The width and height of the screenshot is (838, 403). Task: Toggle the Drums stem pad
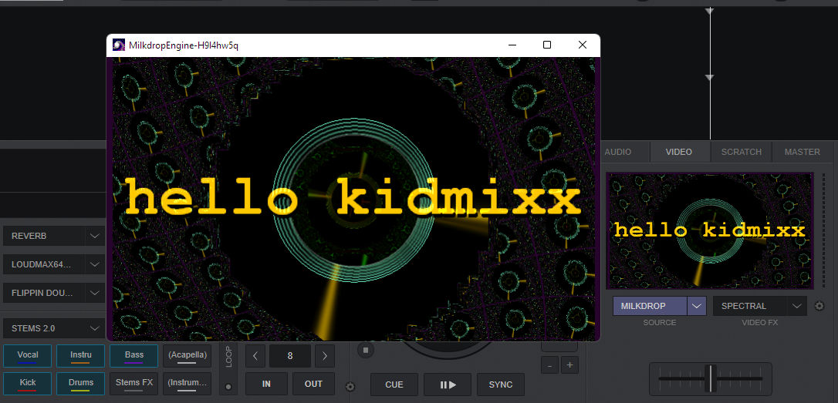click(x=81, y=383)
